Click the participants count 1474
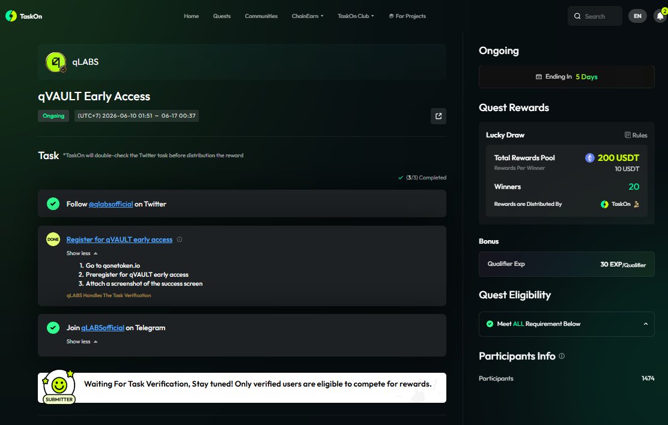This screenshot has height=425, width=668. click(648, 379)
